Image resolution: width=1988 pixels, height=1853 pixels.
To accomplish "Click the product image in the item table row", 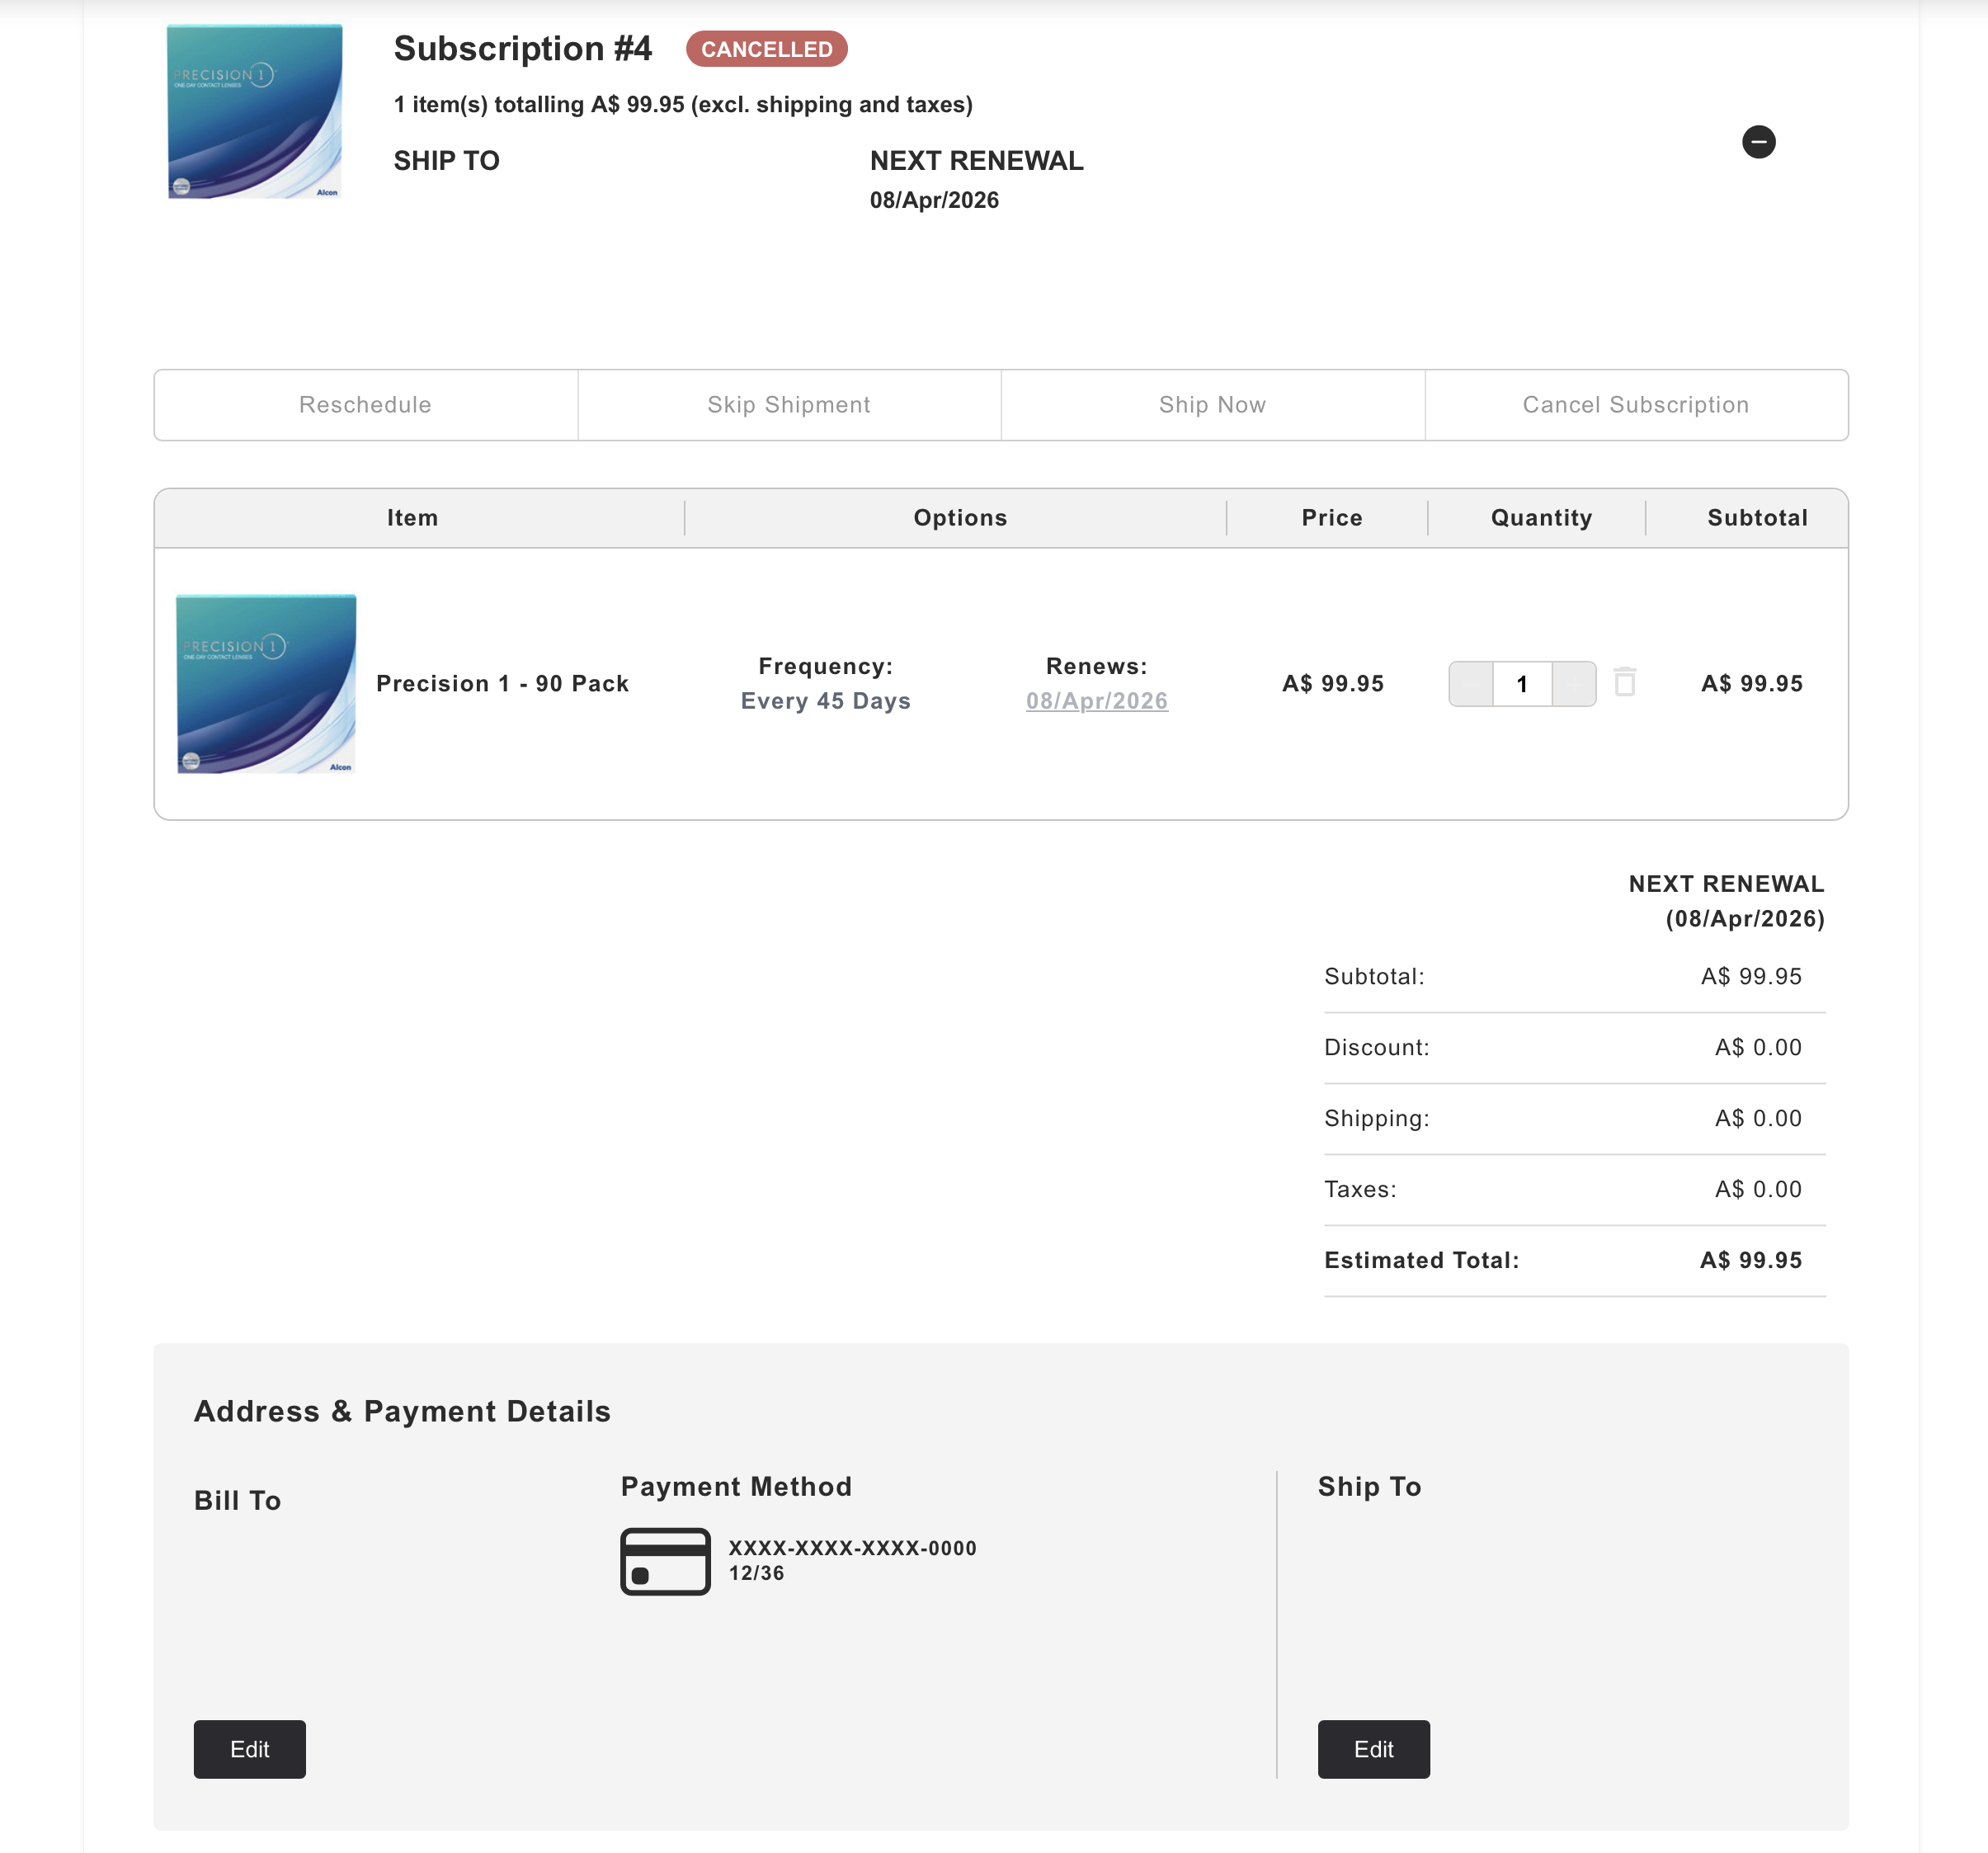I will point(266,684).
